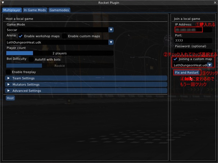Click the Bot Difficulty label
The height and width of the screenshot is (163, 218).
pyautogui.click(x=17, y=59)
